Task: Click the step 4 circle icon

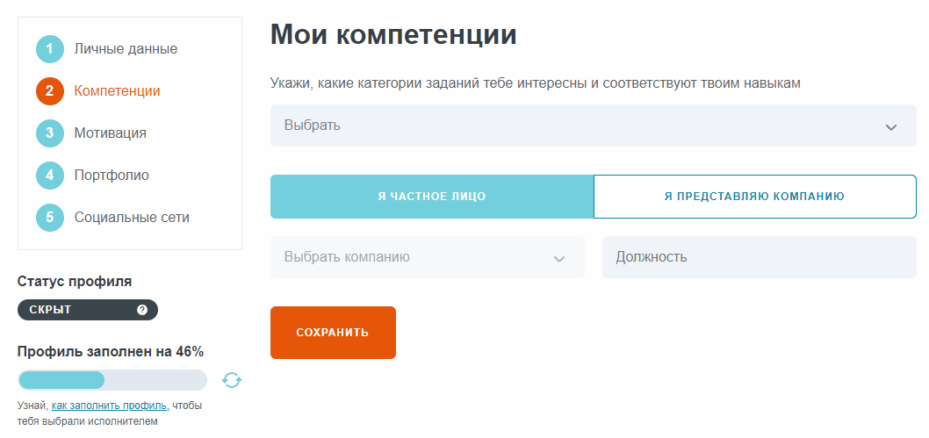Action: tap(50, 176)
